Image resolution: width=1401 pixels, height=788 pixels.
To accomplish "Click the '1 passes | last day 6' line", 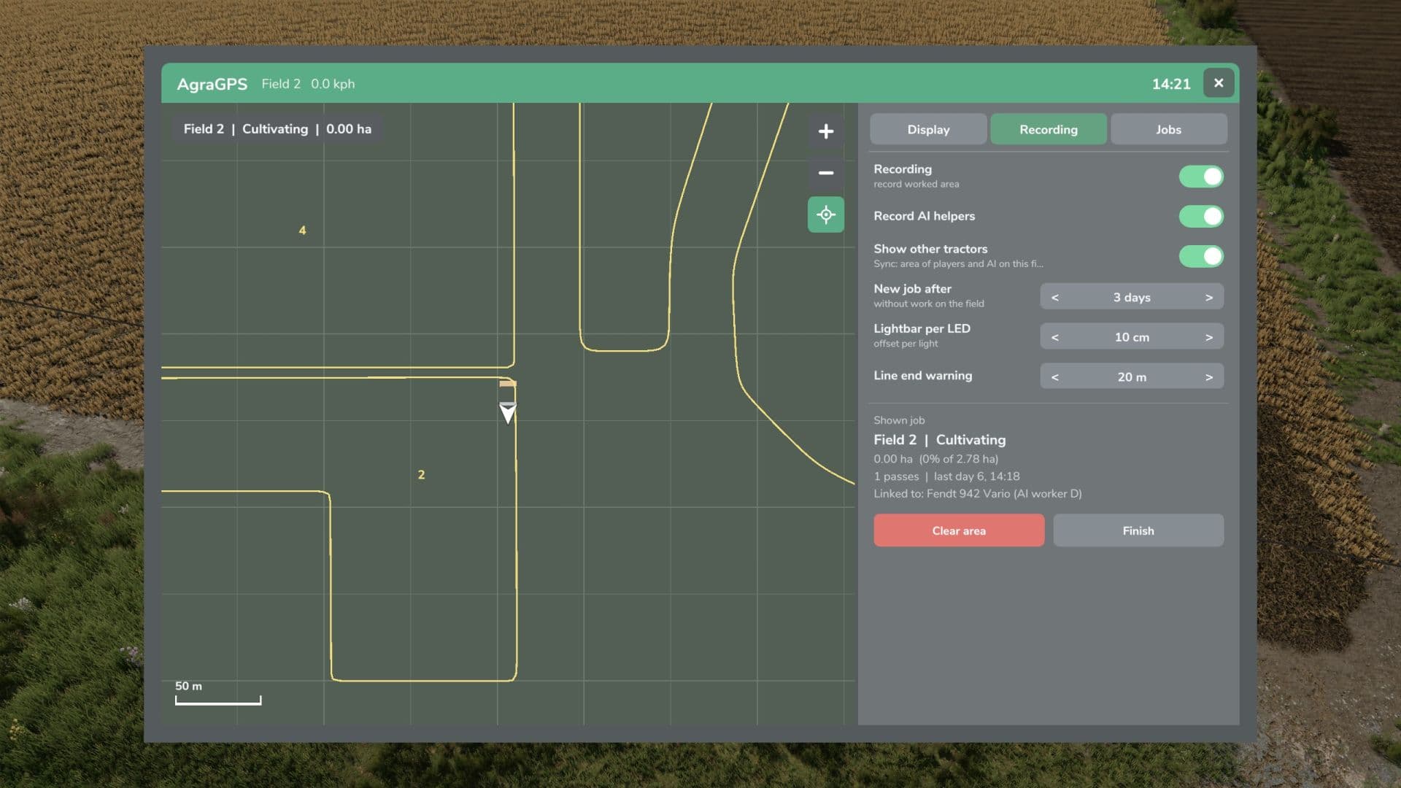I will (946, 476).
